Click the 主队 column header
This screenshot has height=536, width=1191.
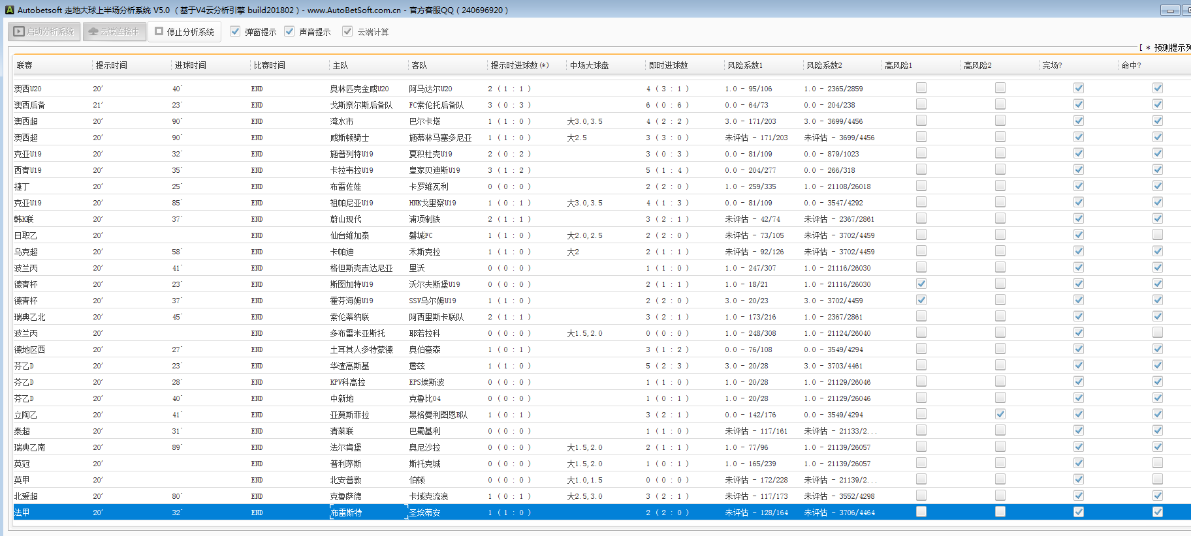pos(340,65)
